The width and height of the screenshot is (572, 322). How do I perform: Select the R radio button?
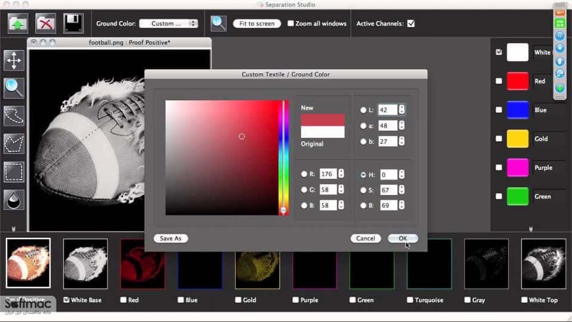304,174
